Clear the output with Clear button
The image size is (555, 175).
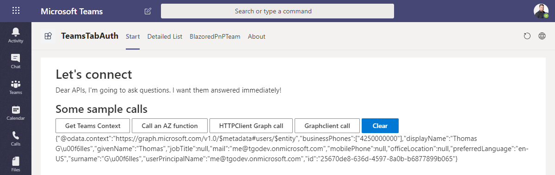(380, 126)
